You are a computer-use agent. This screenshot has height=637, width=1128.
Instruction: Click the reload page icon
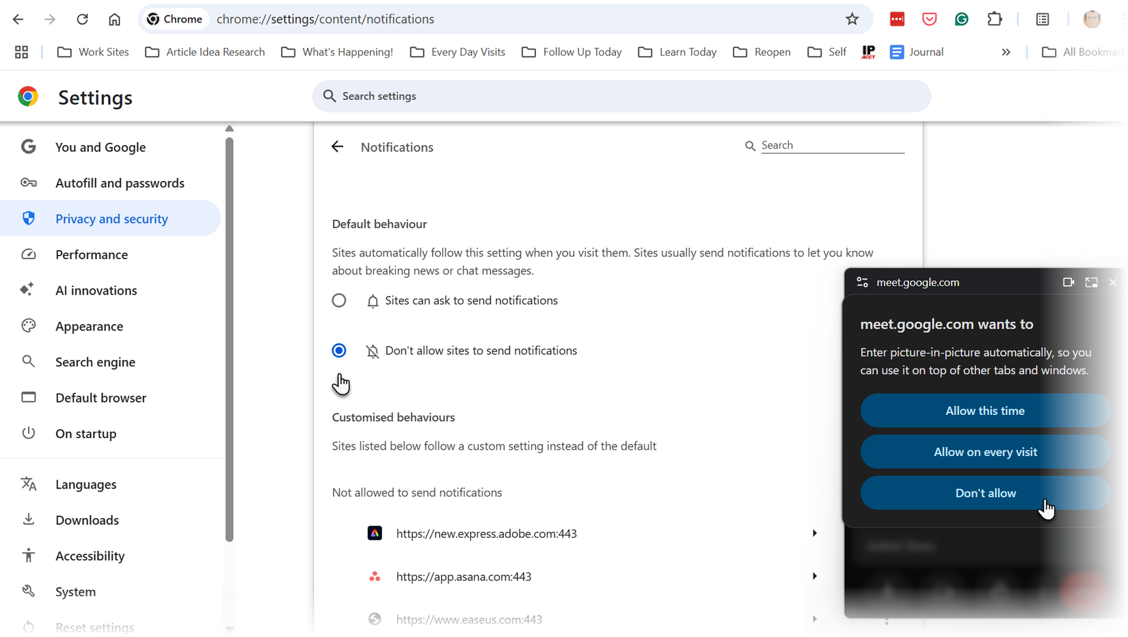[82, 19]
